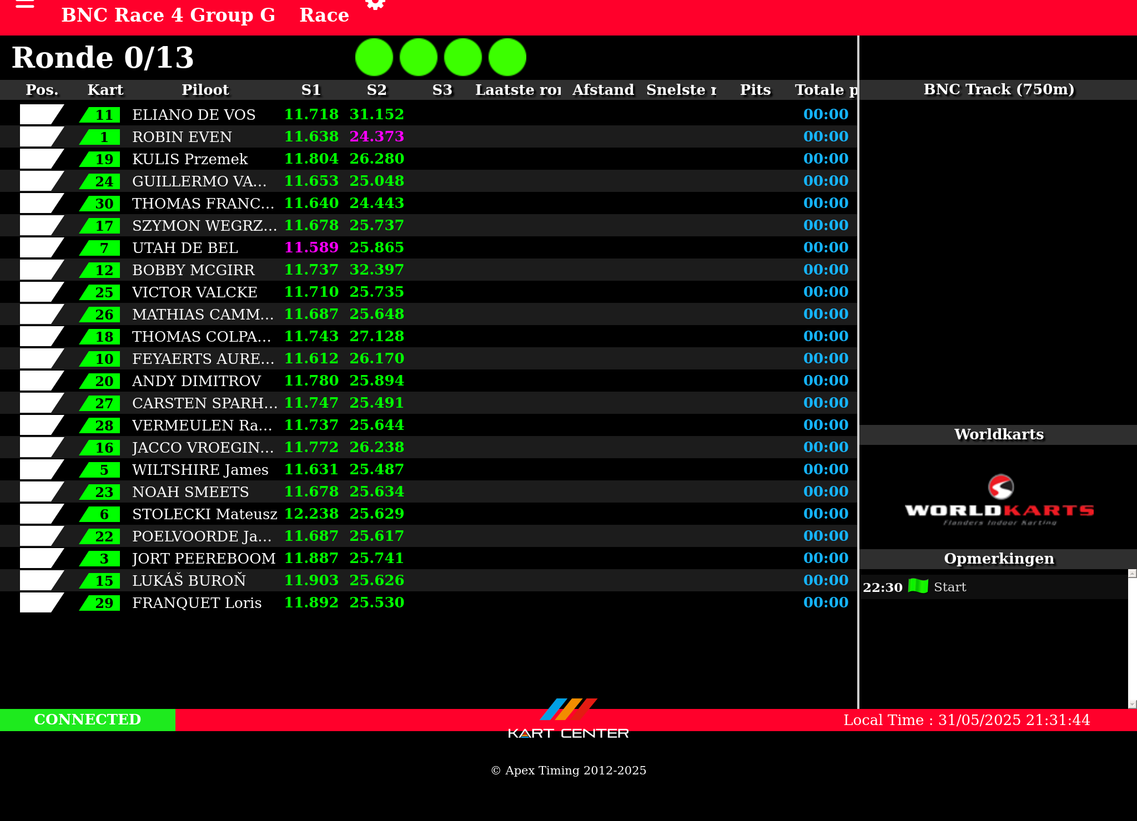Click the last green start light
This screenshot has width=1137, height=821.
click(x=507, y=57)
